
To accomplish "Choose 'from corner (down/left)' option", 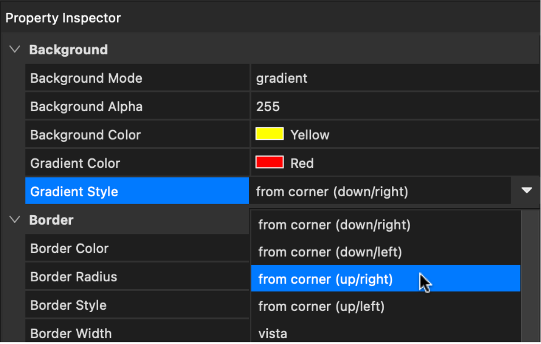I will tap(330, 252).
